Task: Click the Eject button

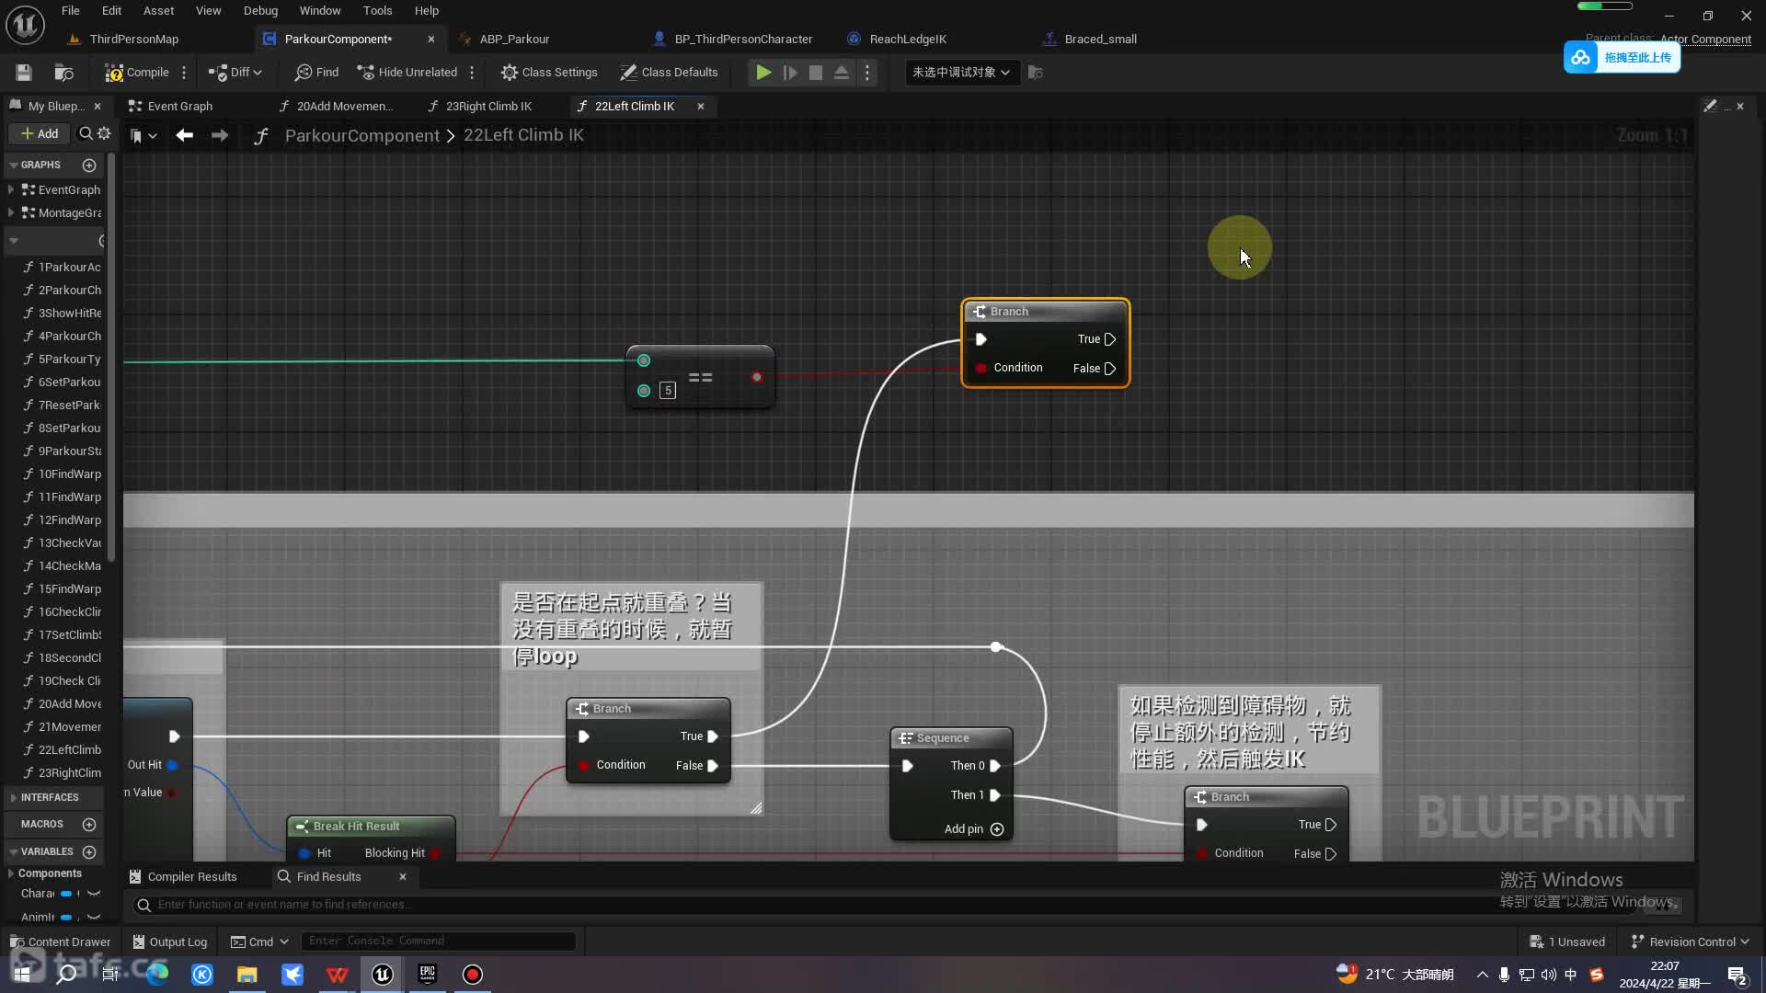Action: coord(842,73)
